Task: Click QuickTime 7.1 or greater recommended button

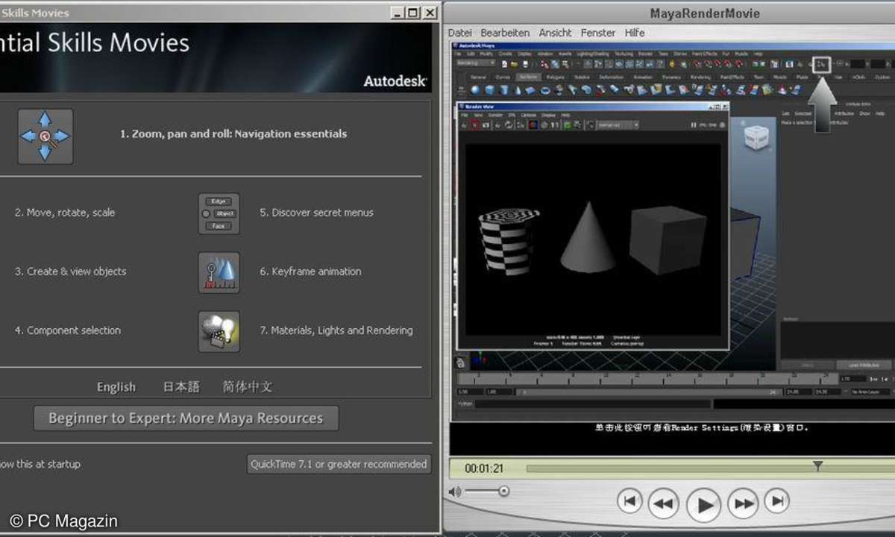Action: (339, 464)
